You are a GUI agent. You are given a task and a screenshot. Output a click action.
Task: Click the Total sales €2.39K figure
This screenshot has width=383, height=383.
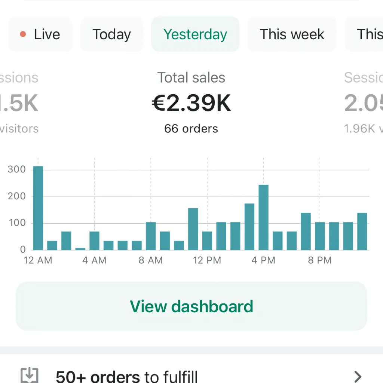[191, 102]
